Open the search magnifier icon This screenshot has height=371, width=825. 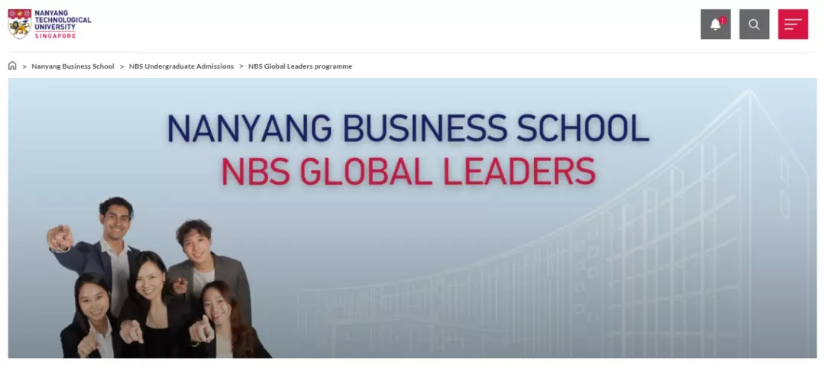click(755, 24)
